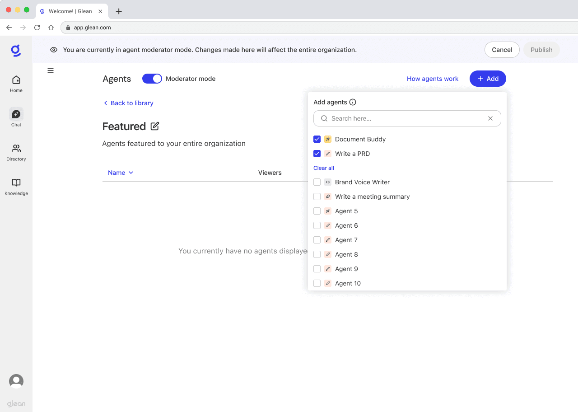The image size is (578, 412).
Task: Open Directory from the sidebar
Action: (16, 152)
